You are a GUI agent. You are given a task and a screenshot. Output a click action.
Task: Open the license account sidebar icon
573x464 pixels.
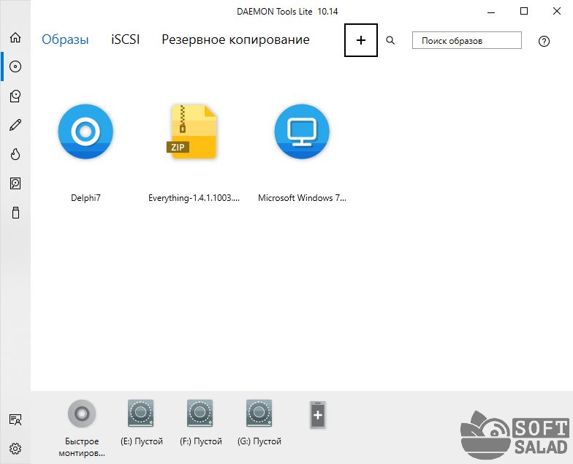pos(15,419)
